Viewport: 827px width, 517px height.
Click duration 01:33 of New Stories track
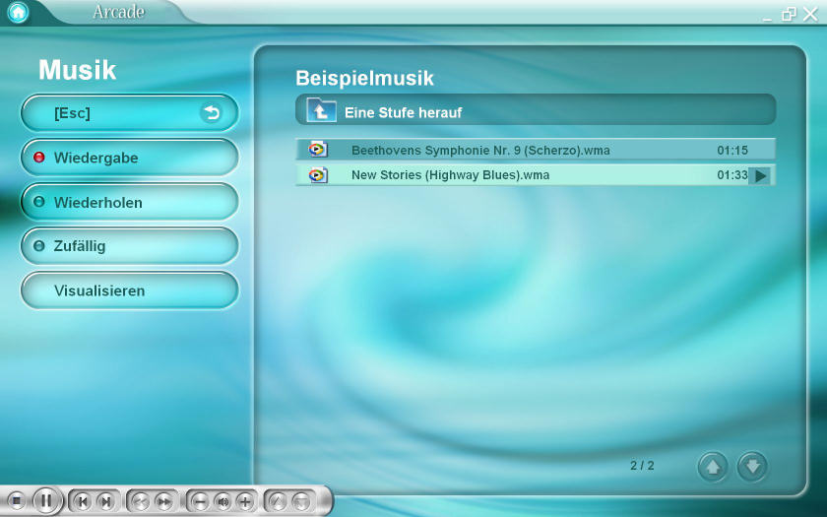click(732, 175)
